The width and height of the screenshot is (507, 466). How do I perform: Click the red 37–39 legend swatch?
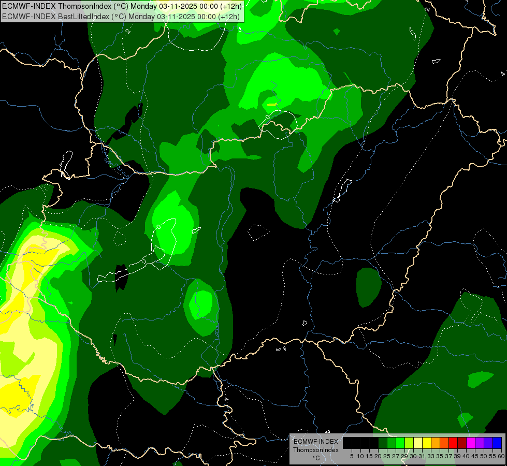click(x=453, y=443)
